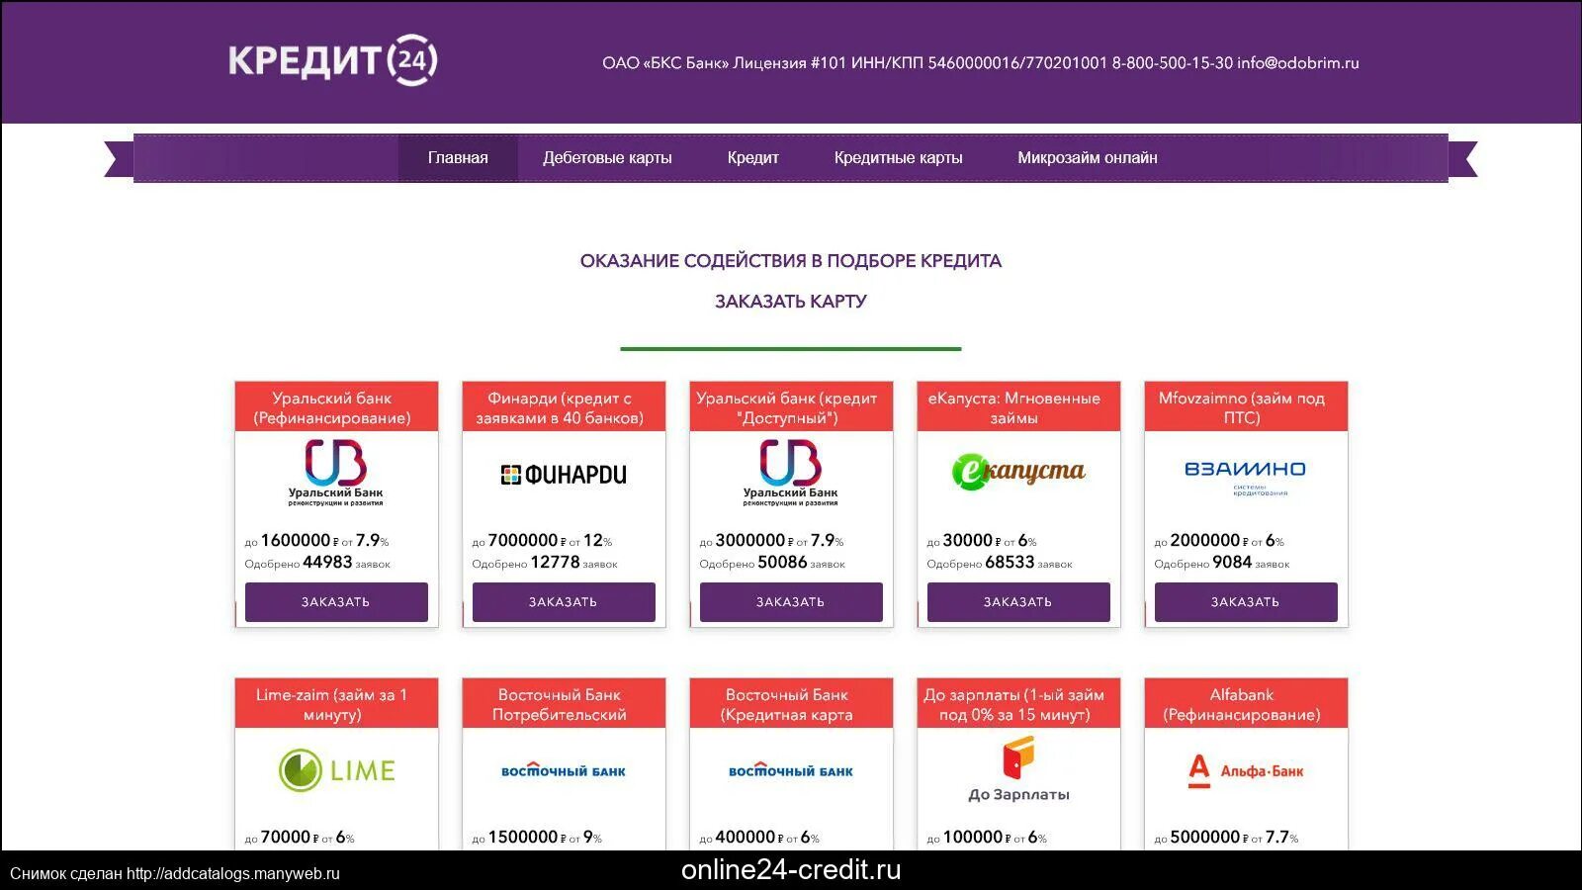Open the Микрозайм онлайн menu item
This screenshot has width=1582, height=890.
[1087, 158]
